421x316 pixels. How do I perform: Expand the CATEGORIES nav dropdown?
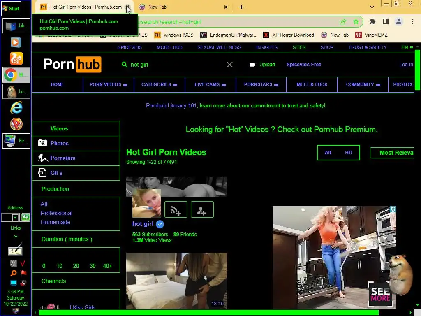pyautogui.click(x=159, y=84)
